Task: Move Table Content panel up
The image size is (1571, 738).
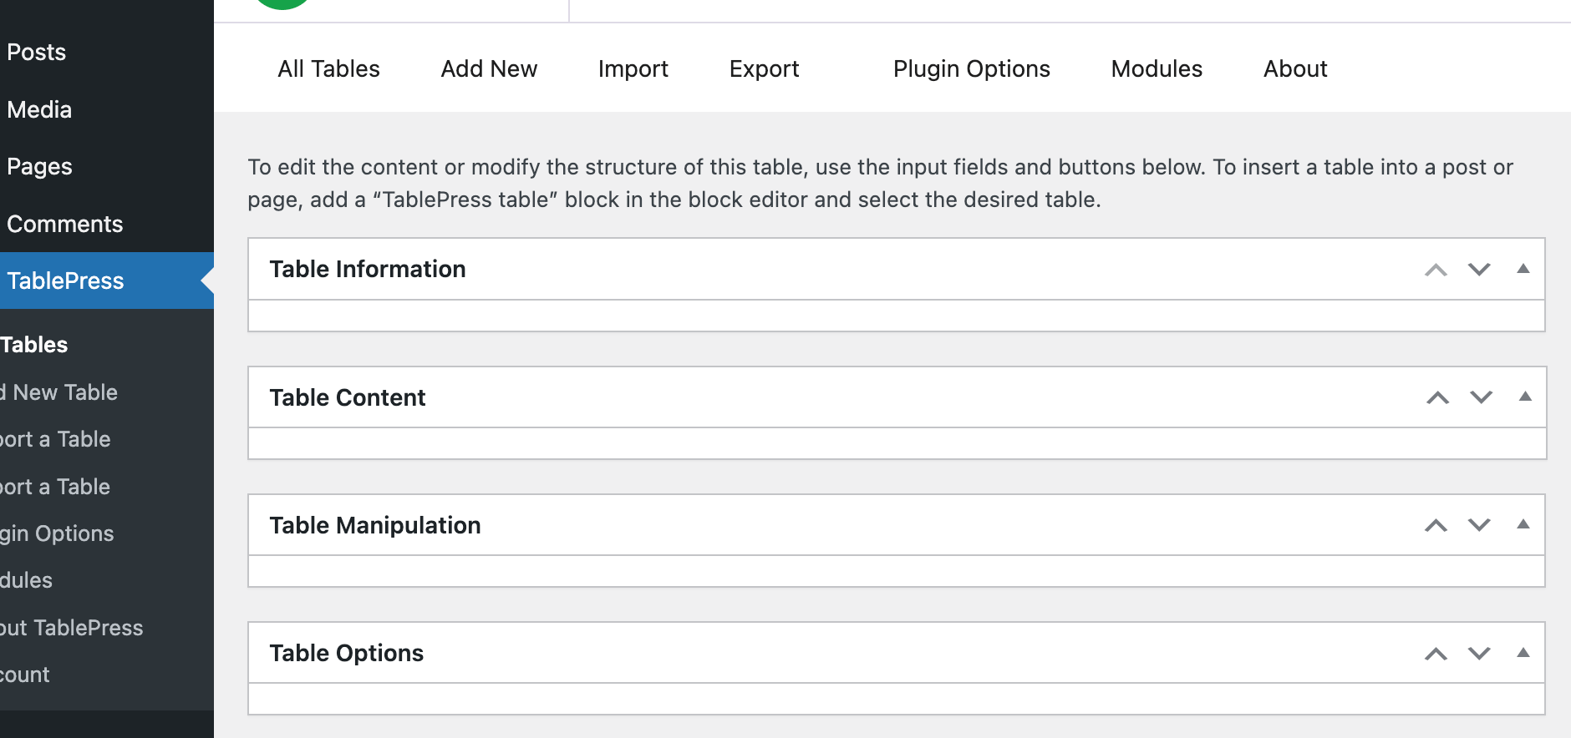Action: 1437,397
